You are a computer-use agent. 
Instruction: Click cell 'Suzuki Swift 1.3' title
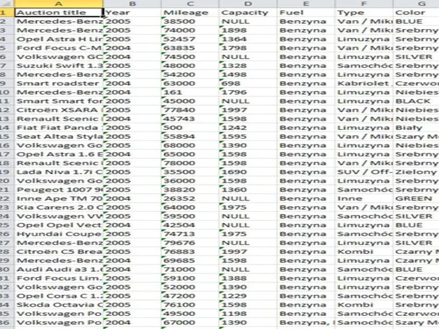click(58, 66)
